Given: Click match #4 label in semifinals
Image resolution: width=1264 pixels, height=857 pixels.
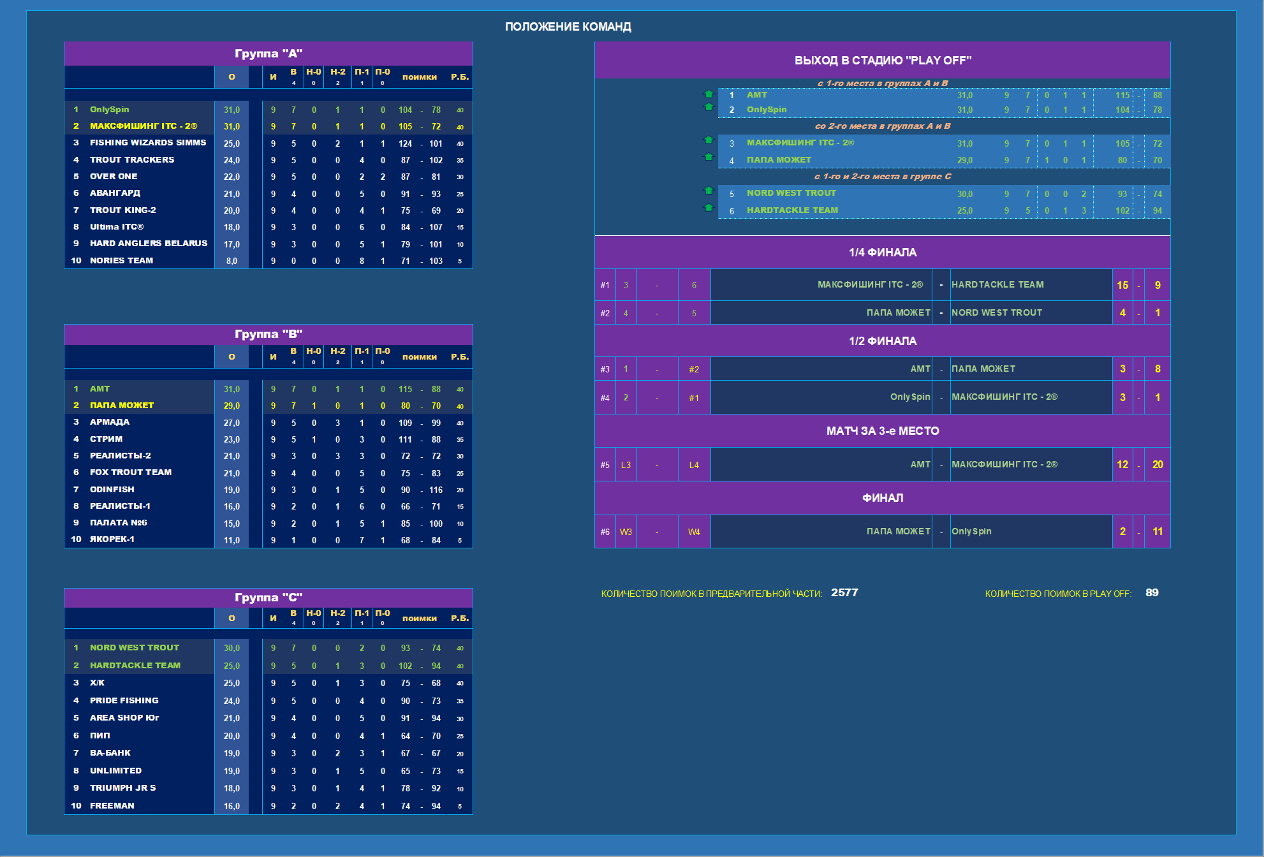Looking at the screenshot, I should [605, 398].
